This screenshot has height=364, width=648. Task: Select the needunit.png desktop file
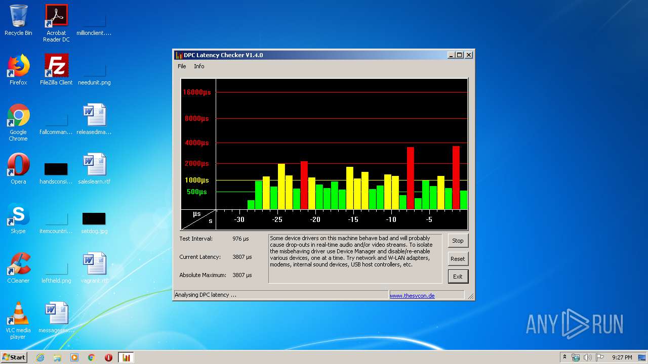point(94,74)
